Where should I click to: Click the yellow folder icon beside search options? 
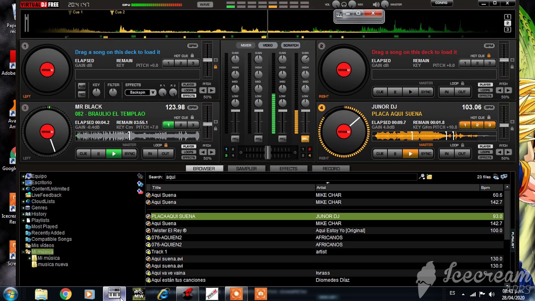coord(429,177)
